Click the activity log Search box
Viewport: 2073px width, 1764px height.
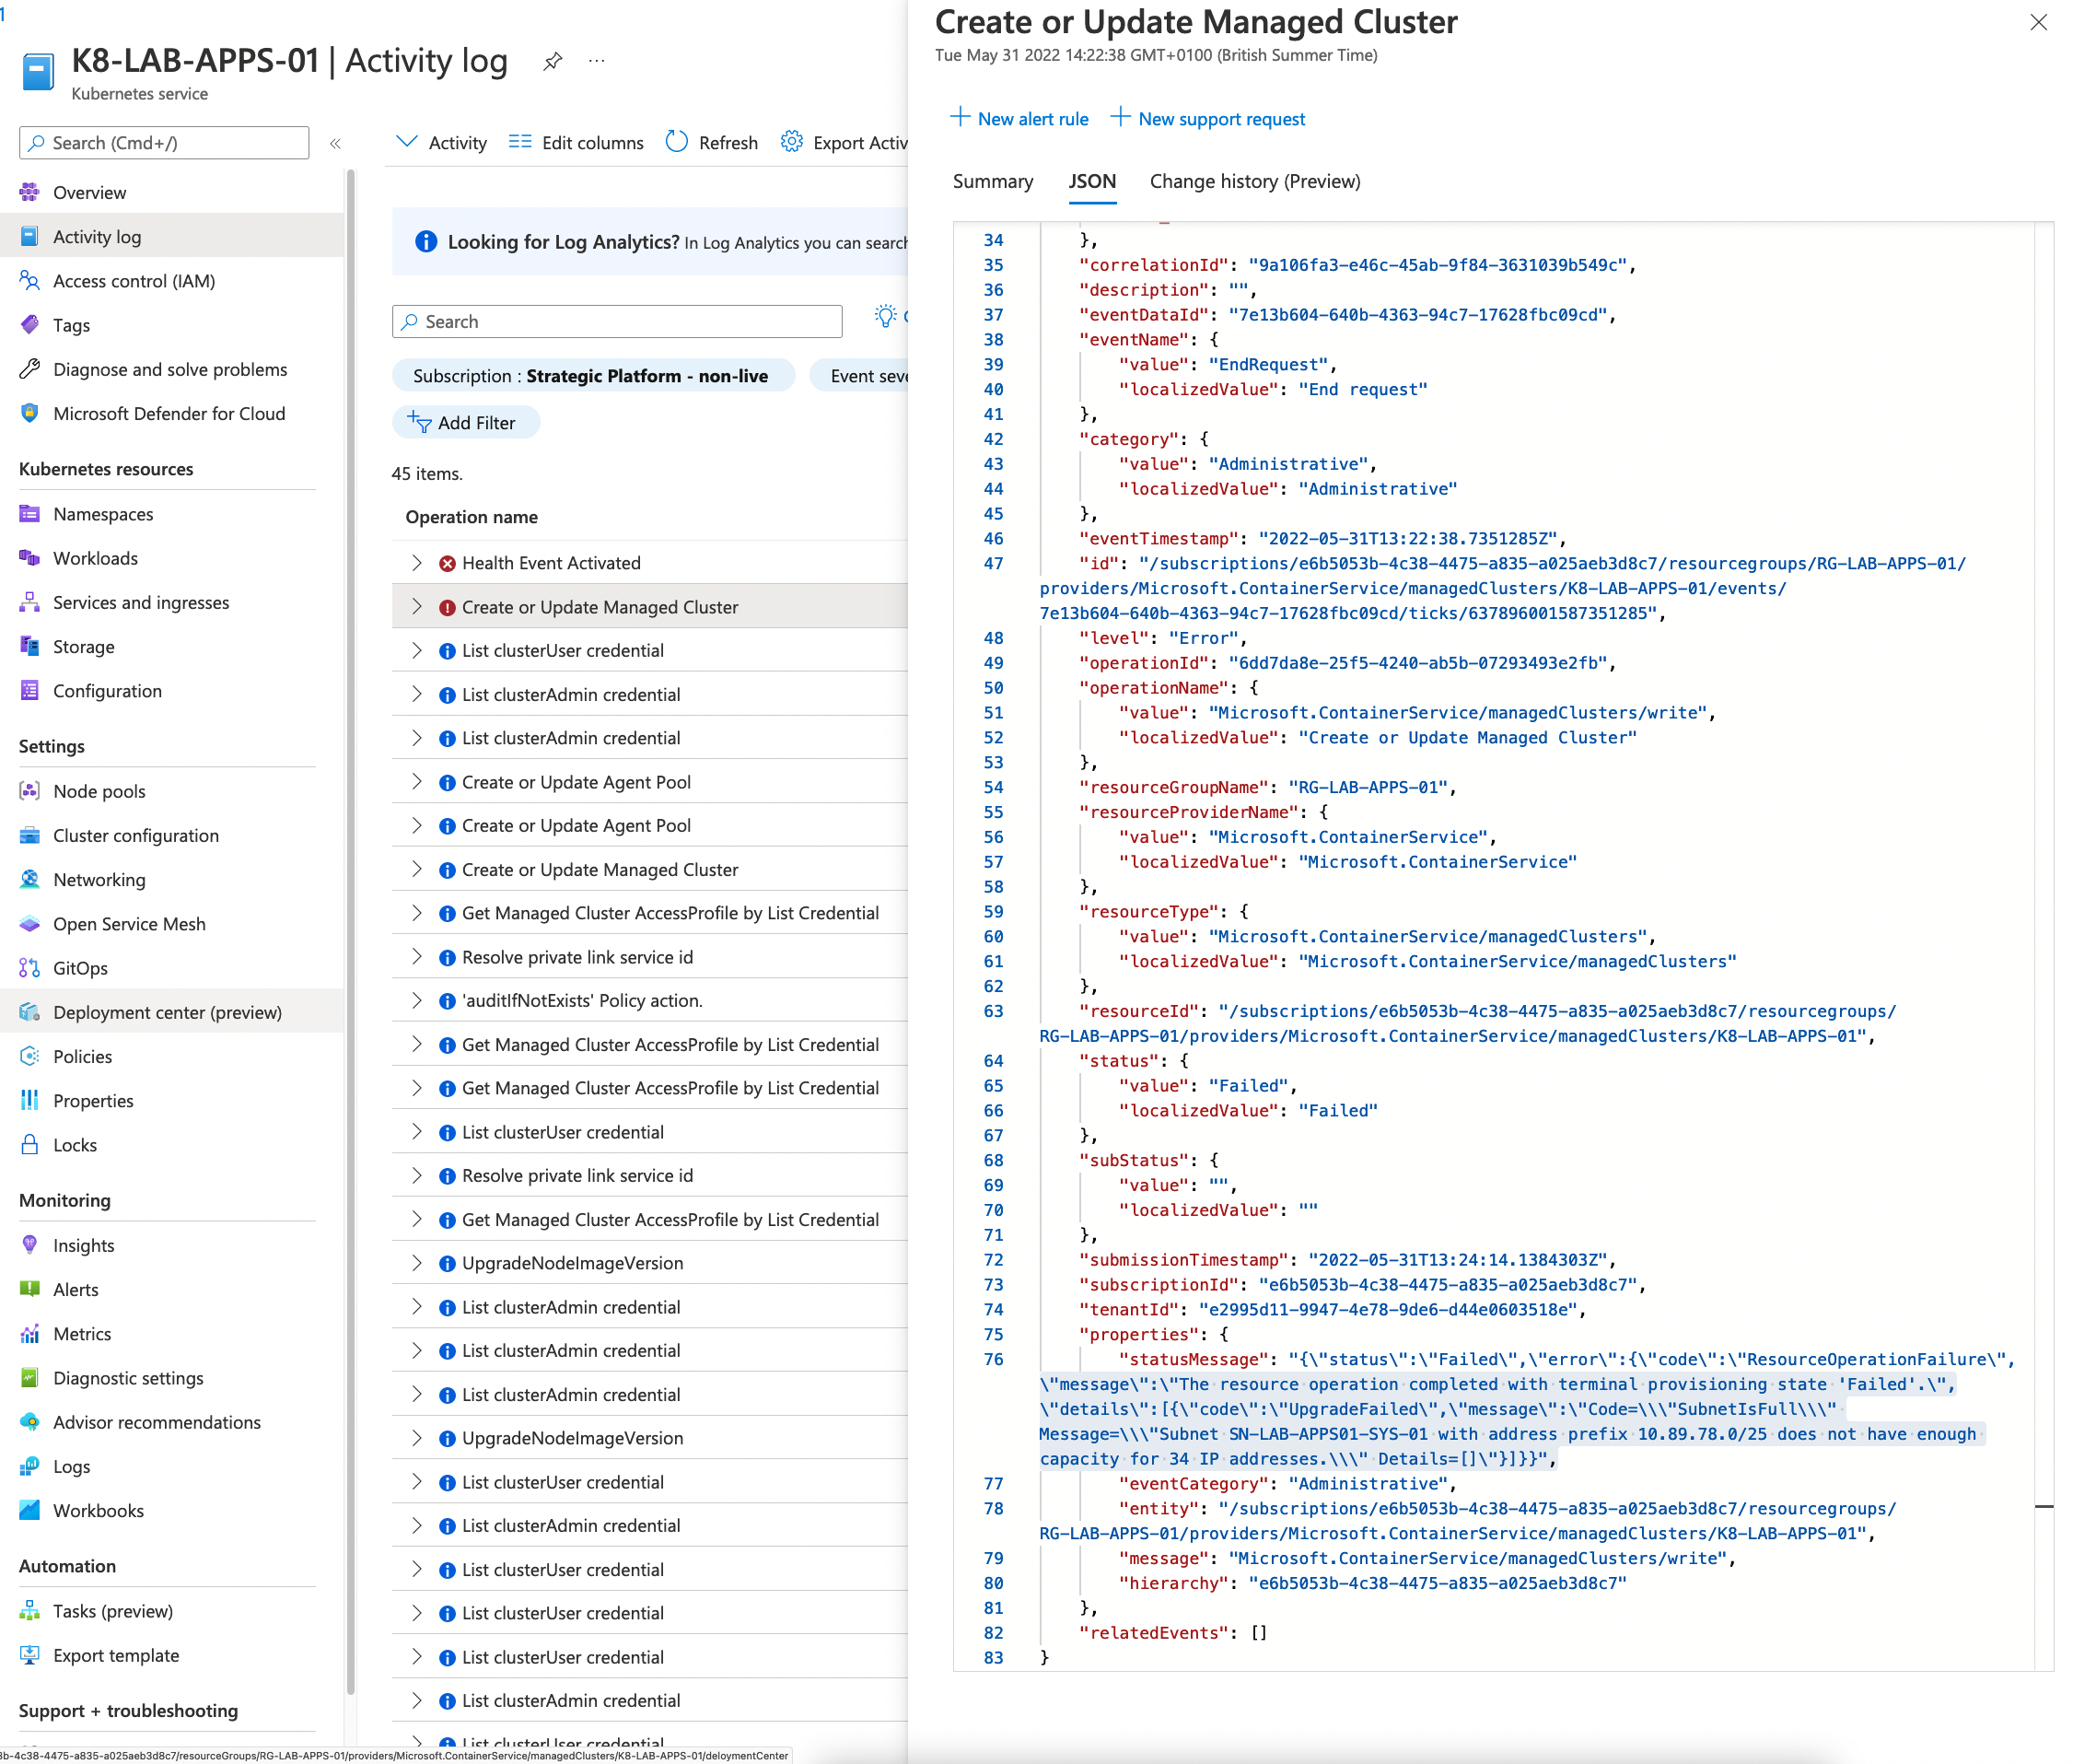617,321
